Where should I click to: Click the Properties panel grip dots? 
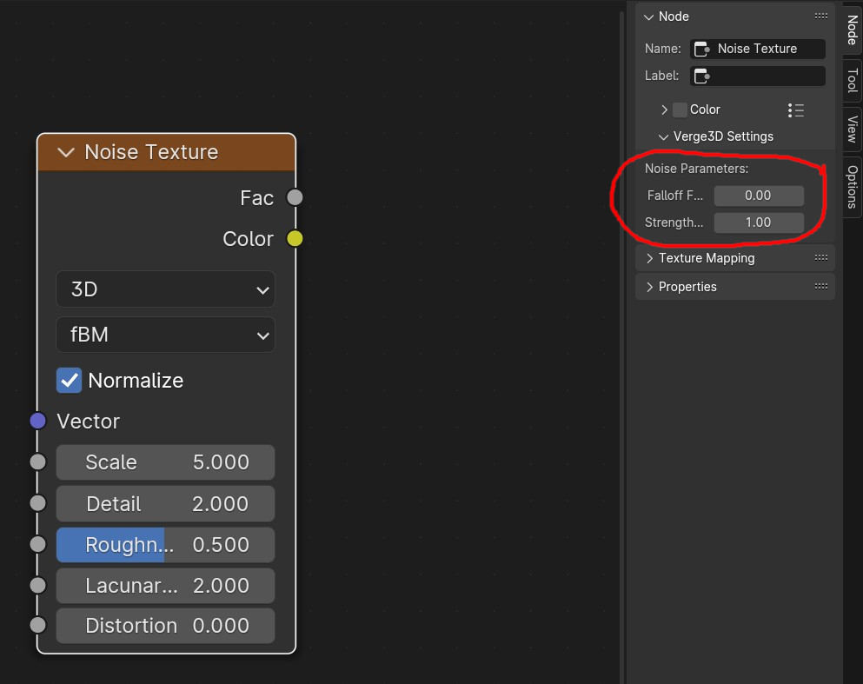[821, 286]
